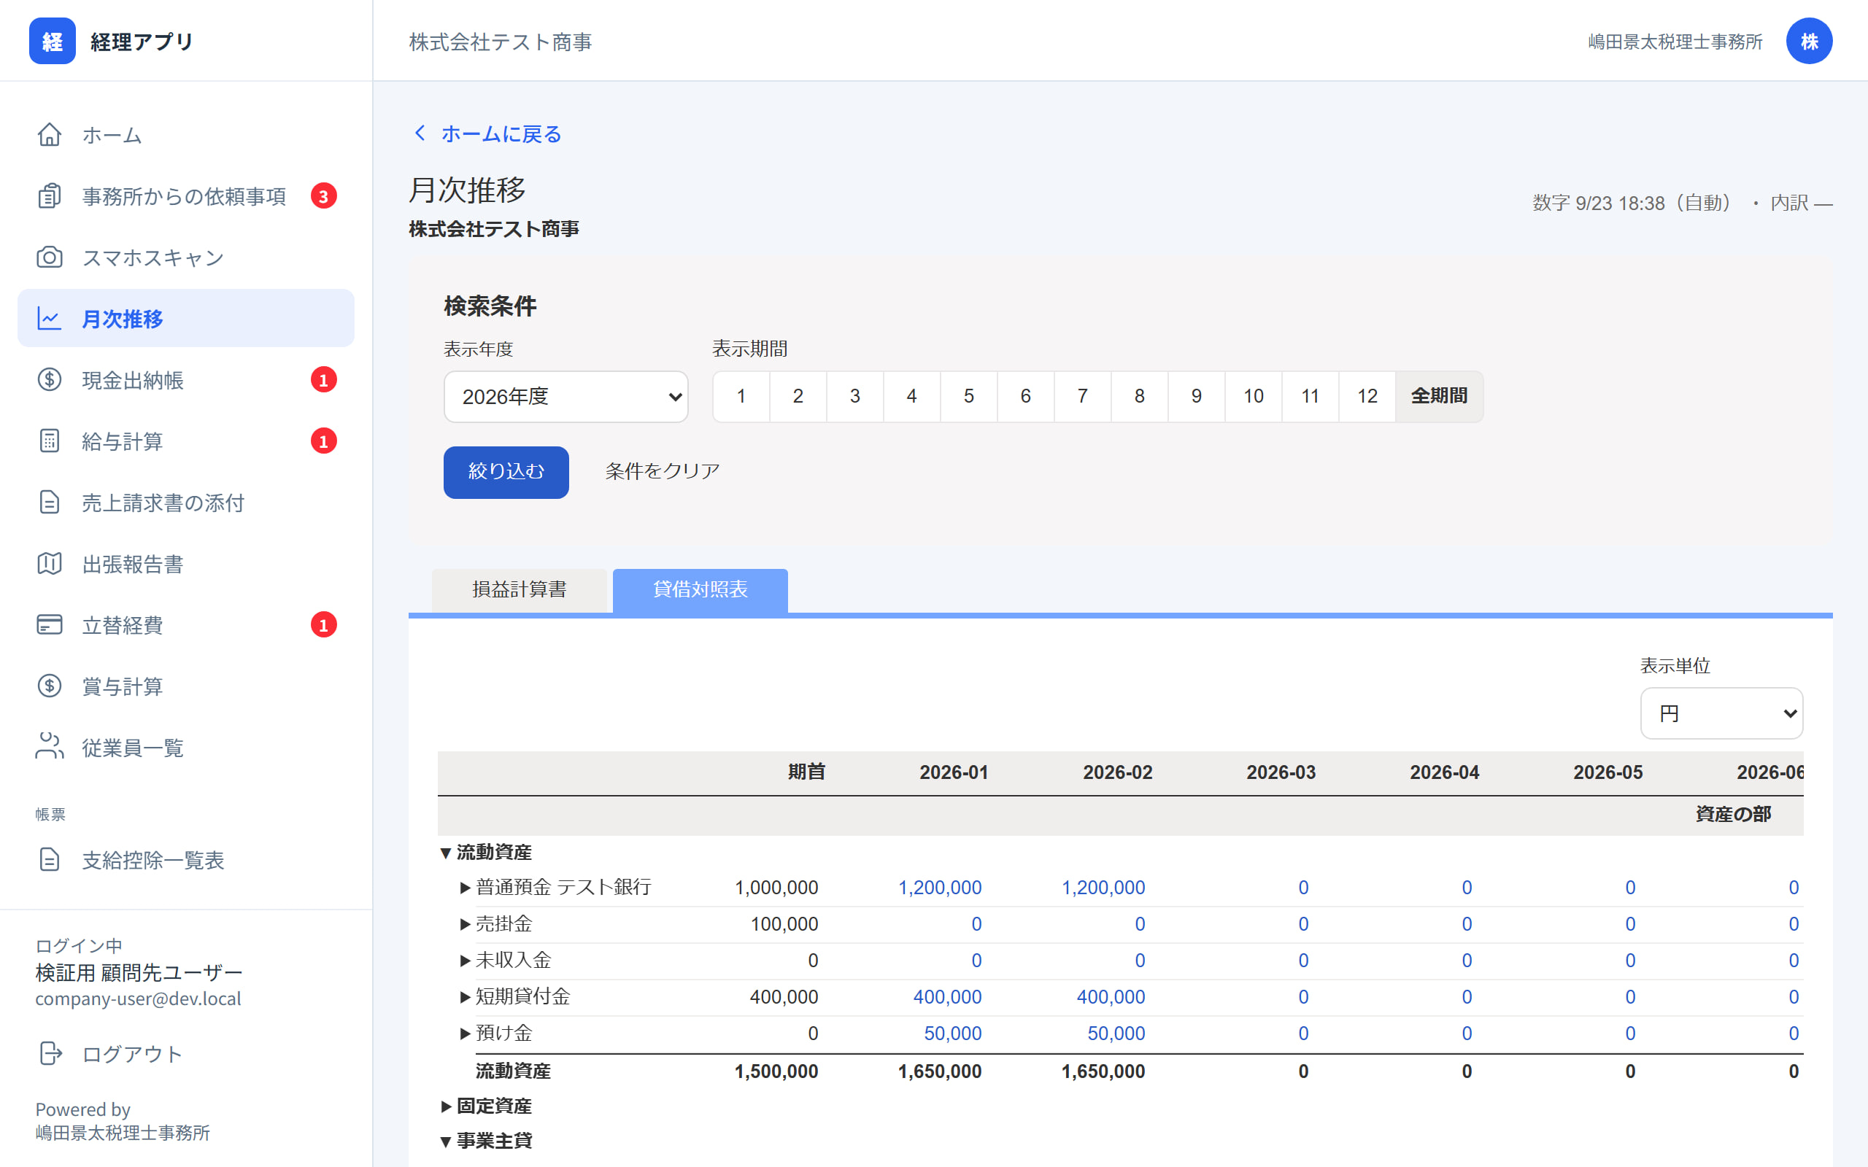Viewport: 1868px width, 1167px height.
Task: Open the 表示年度 2026年度 dropdown
Action: pyautogui.click(x=566, y=397)
